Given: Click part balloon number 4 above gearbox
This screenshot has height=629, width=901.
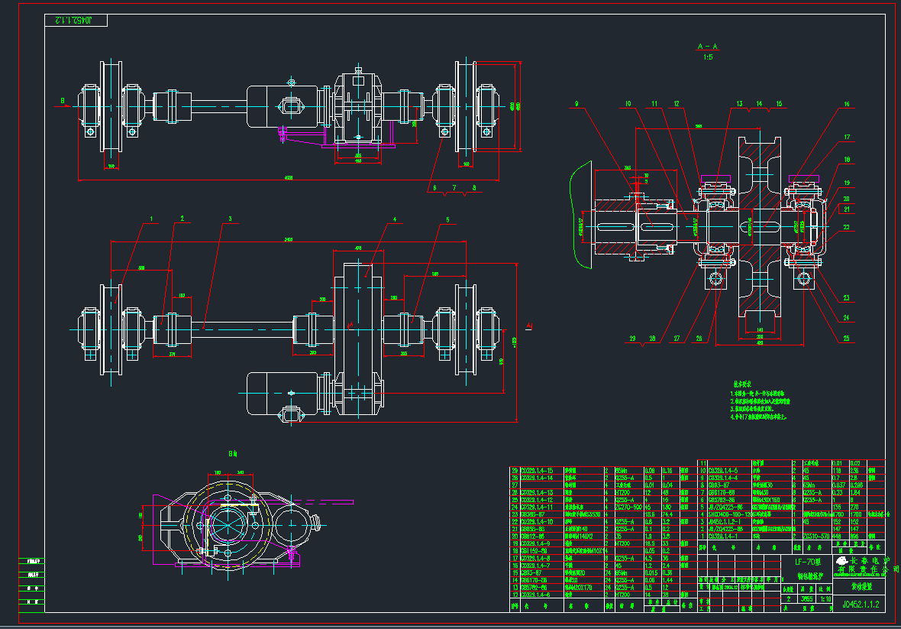Looking at the screenshot, I should pyautogui.click(x=395, y=219).
